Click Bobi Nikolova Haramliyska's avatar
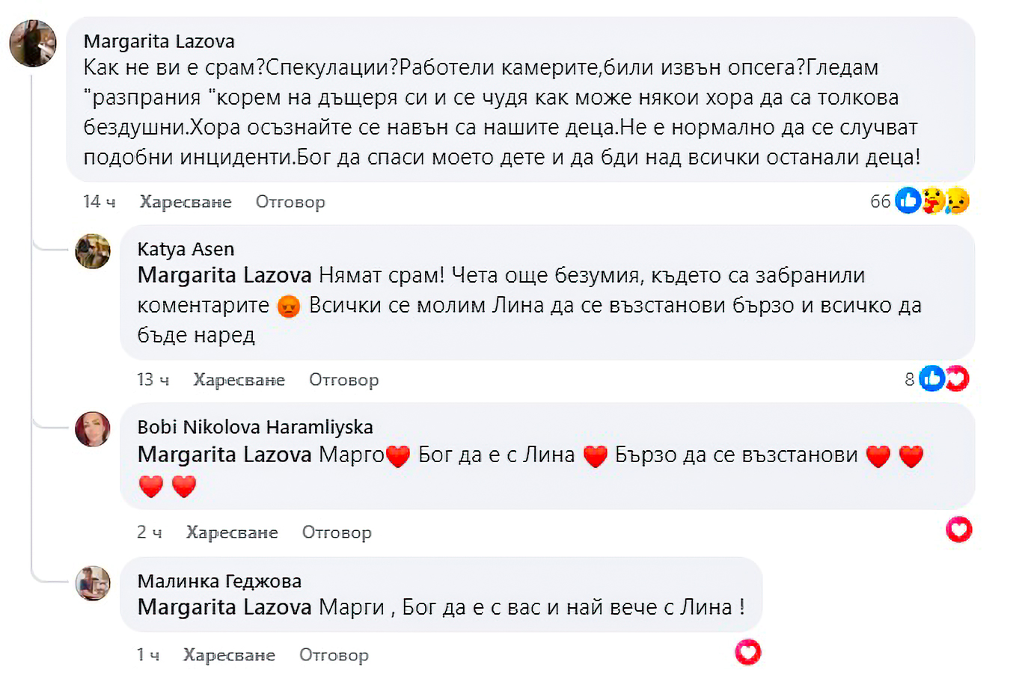The height and width of the screenshot is (676, 1022). [93, 429]
